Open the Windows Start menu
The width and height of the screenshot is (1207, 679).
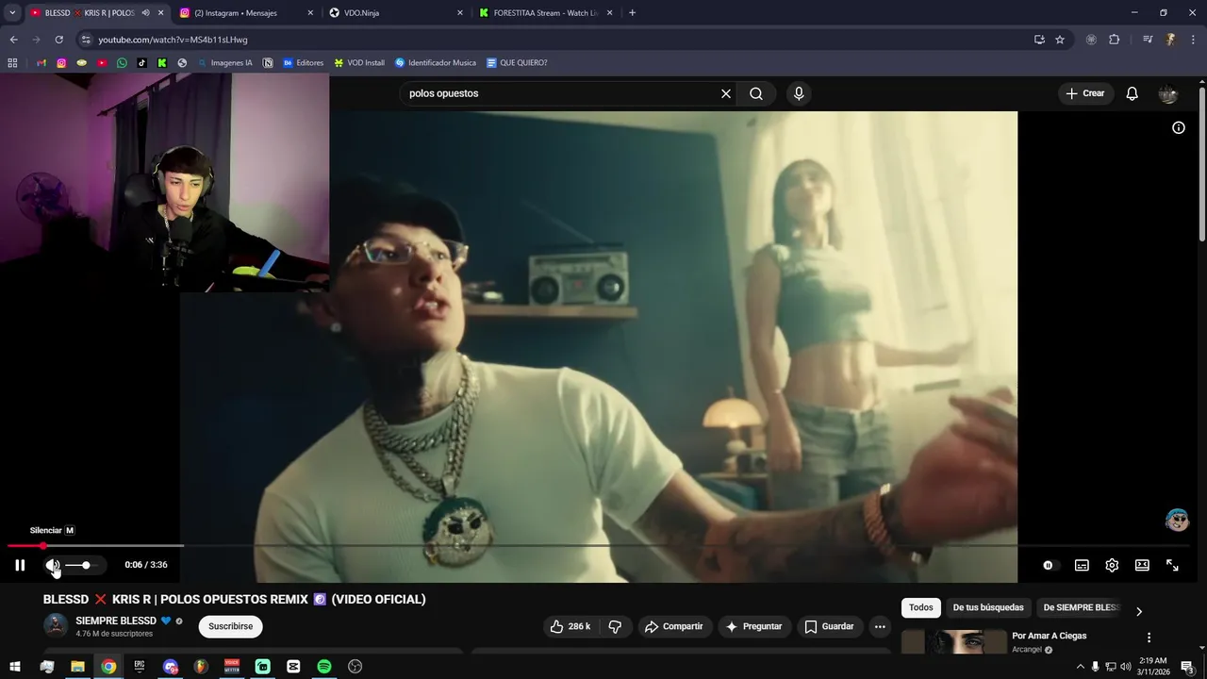15,667
